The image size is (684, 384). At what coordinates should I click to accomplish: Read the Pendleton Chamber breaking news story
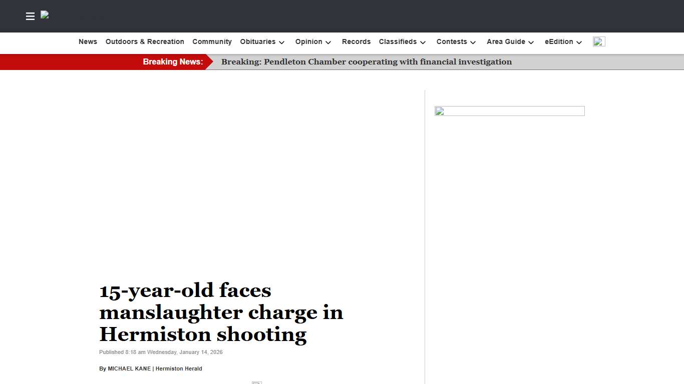pyautogui.click(x=367, y=61)
